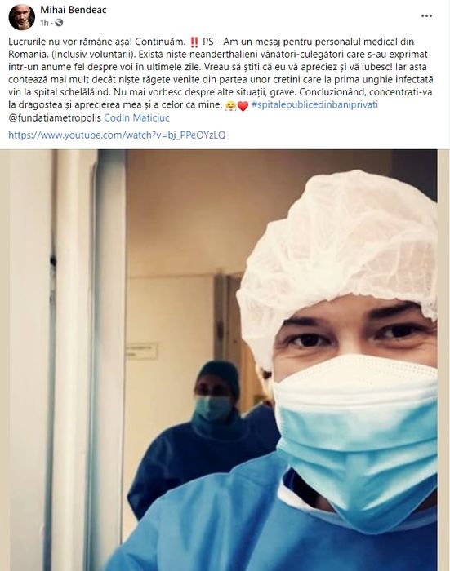Open Mihai Bendeac's profile avatar

coord(22,17)
